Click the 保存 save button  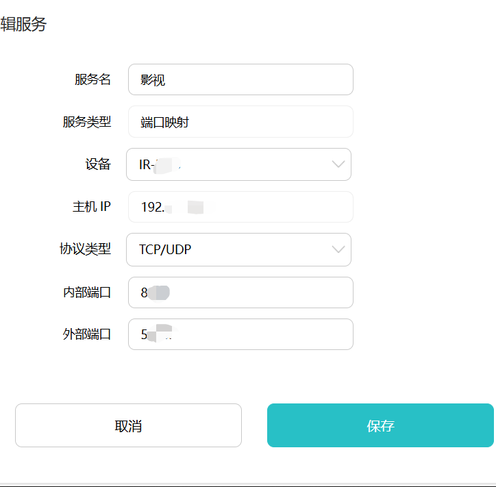[380, 425]
